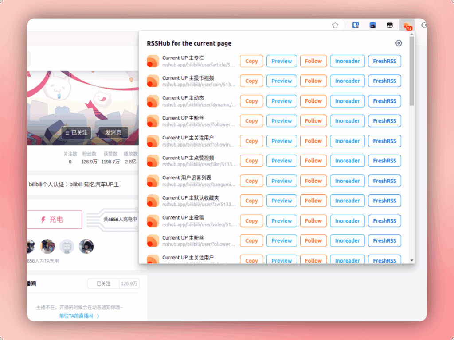The image size is (454, 340).
Task: Preview the 主投币视频 feed
Action: coord(282,81)
